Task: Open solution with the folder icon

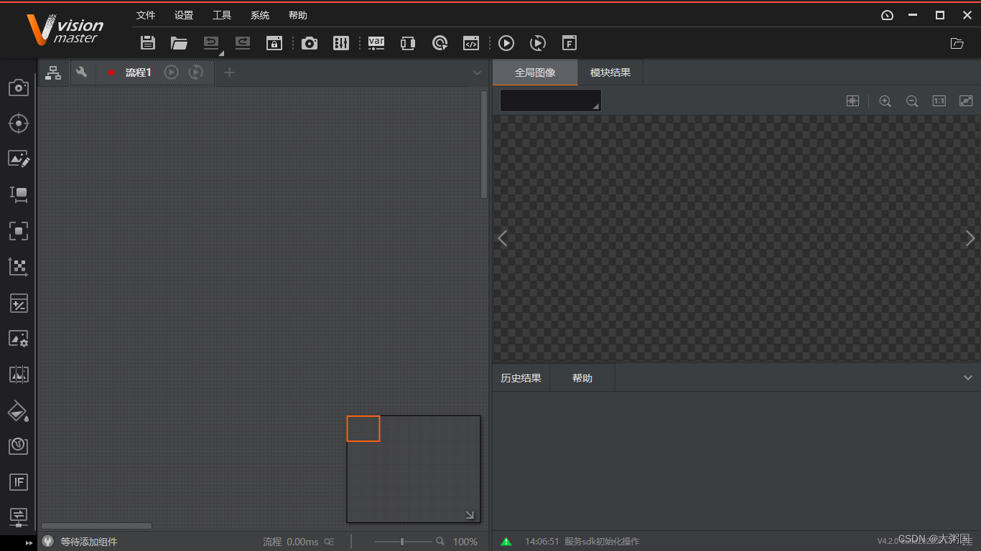Action: (x=179, y=43)
